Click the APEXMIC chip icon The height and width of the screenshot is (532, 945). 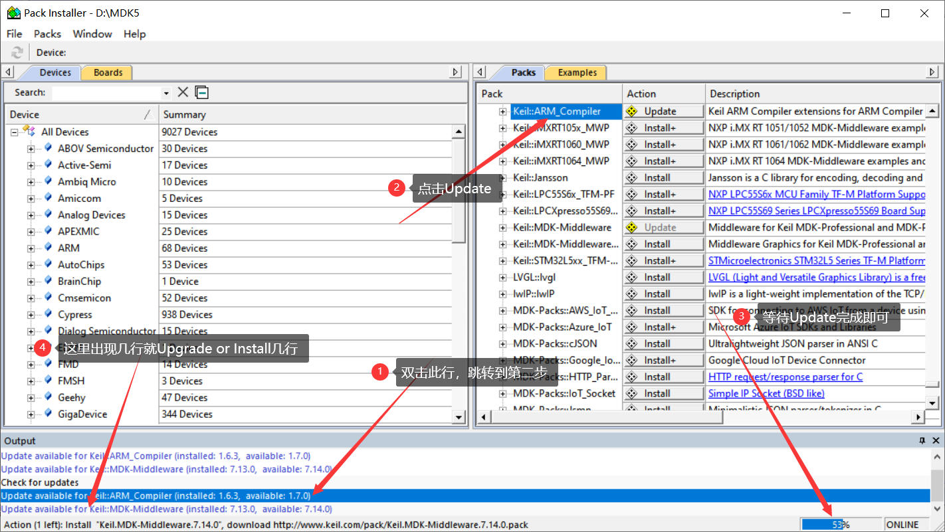point(48,230)
